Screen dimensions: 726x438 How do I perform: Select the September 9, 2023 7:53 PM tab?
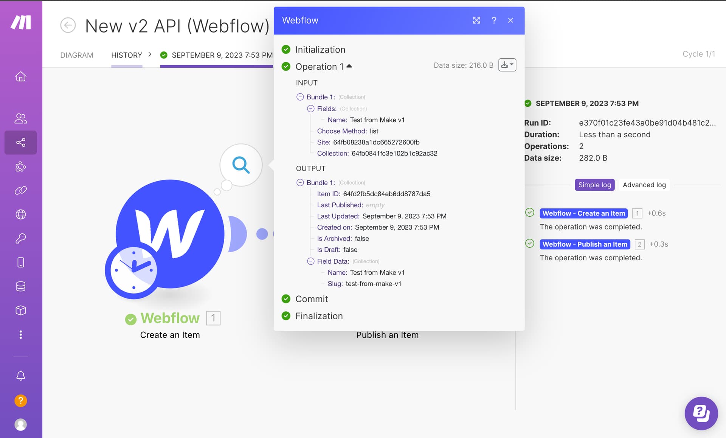217,55
